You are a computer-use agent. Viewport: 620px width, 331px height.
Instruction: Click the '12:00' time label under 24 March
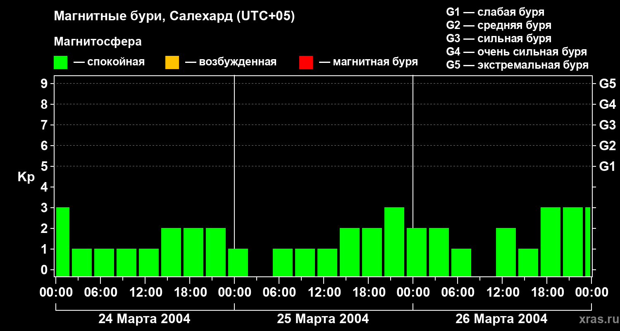point(146,293)
